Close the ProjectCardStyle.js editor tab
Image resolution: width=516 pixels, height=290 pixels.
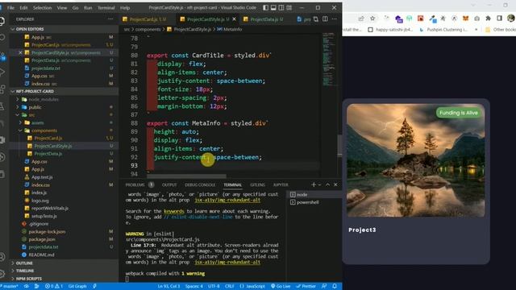[235, 19]
